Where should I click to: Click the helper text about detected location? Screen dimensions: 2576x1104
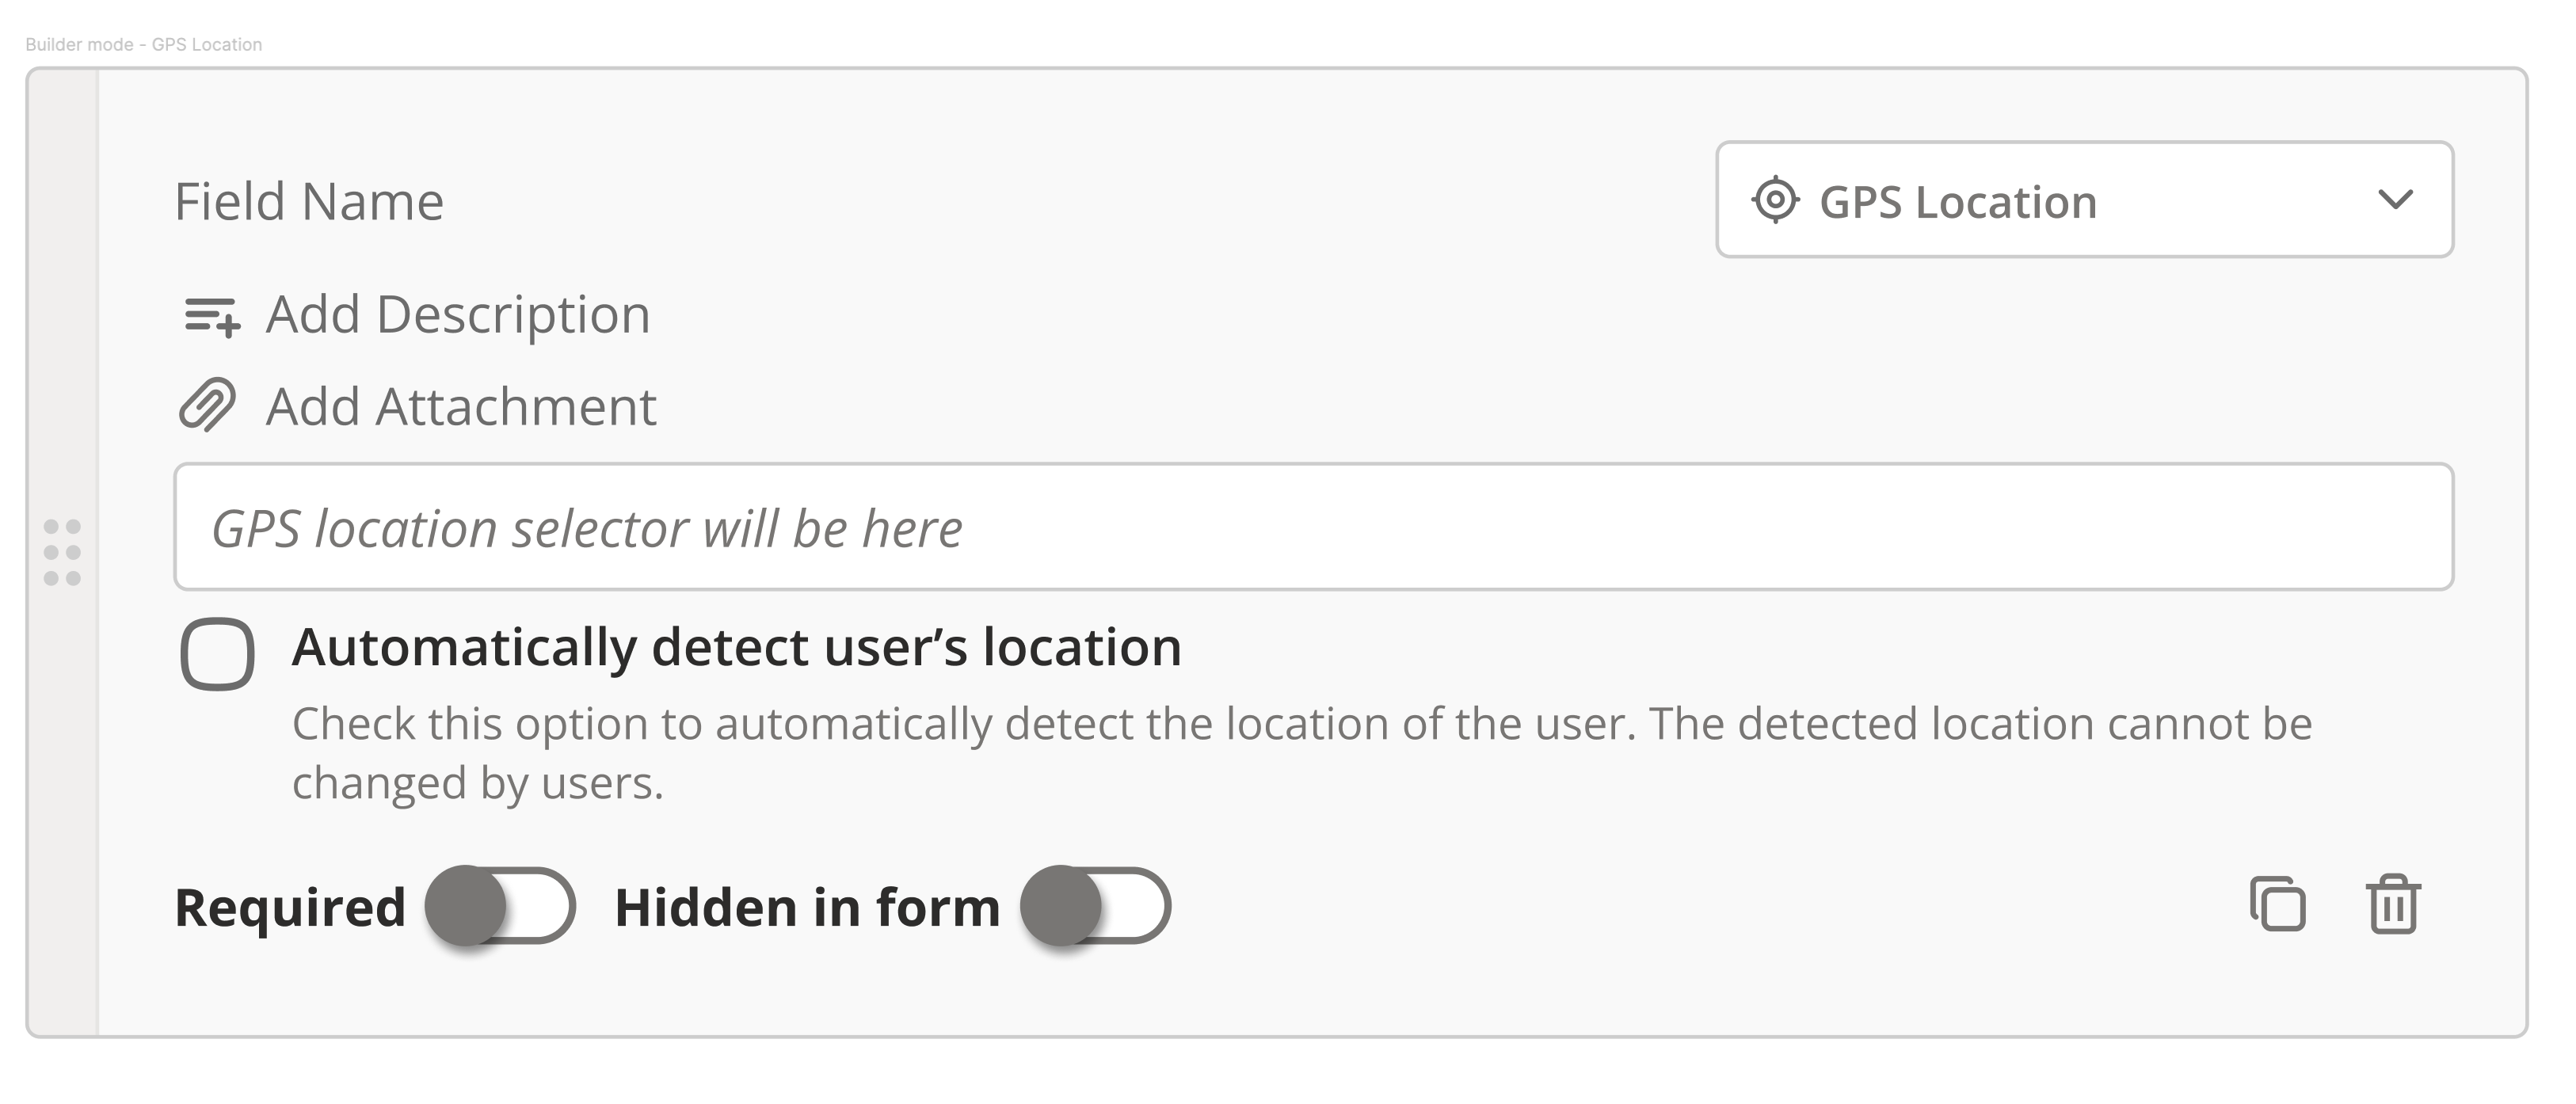[1300, 752]
